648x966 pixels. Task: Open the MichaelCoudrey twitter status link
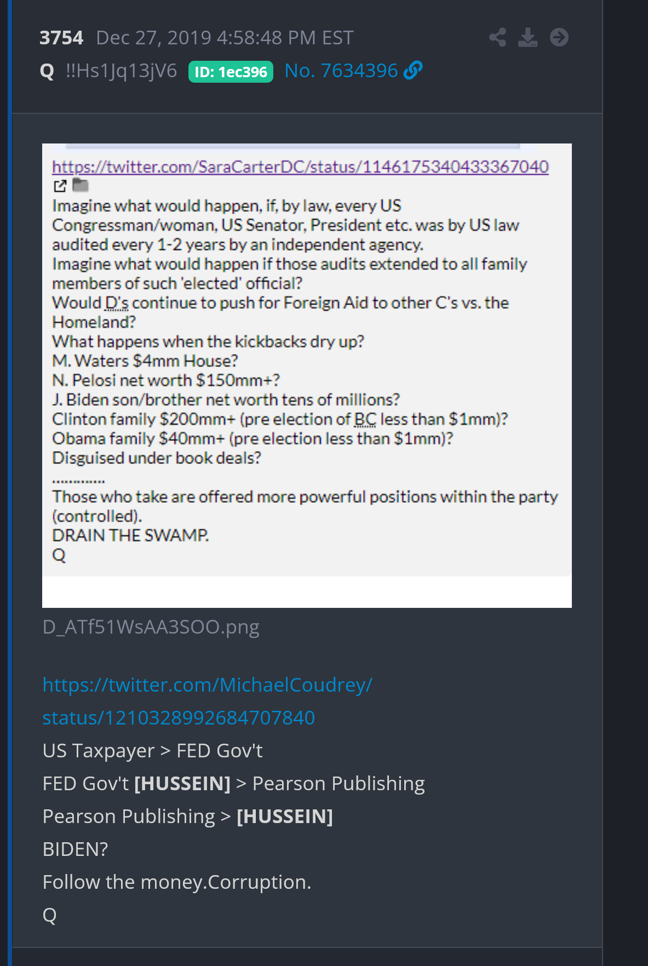click(x=207, y=701)
